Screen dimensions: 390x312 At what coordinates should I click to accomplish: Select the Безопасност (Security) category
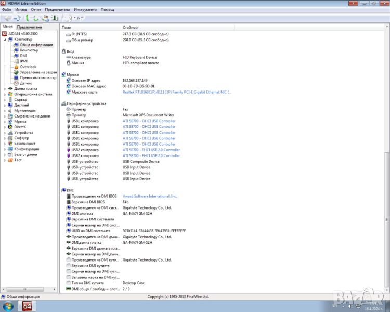click(24, 144)
